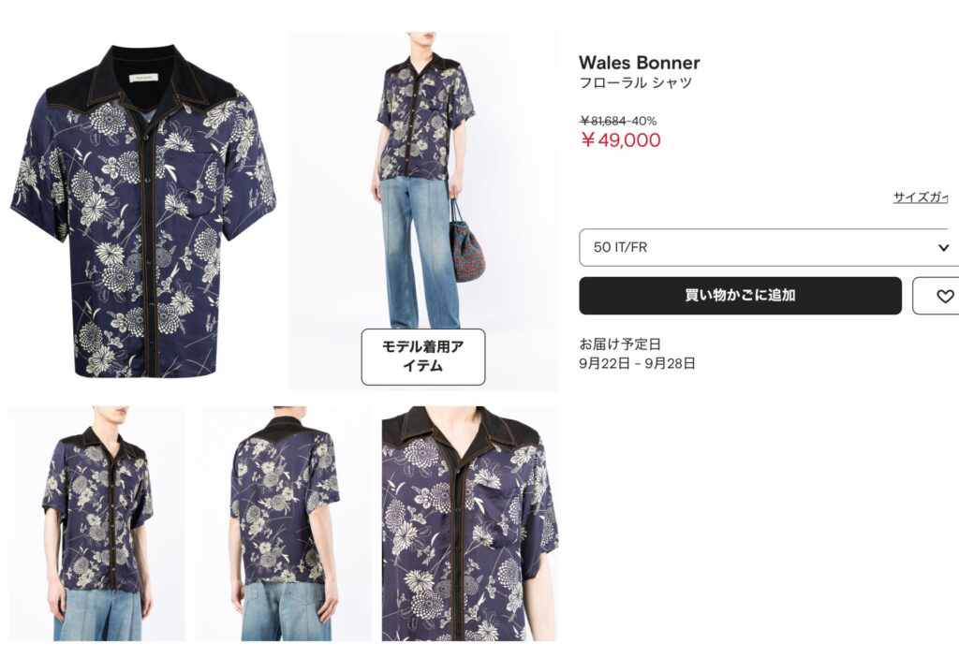This screenshot has width=959, height=658.
Task: Click the 9月22日 - 9月28日 delivery range
Action: (637, 363)
